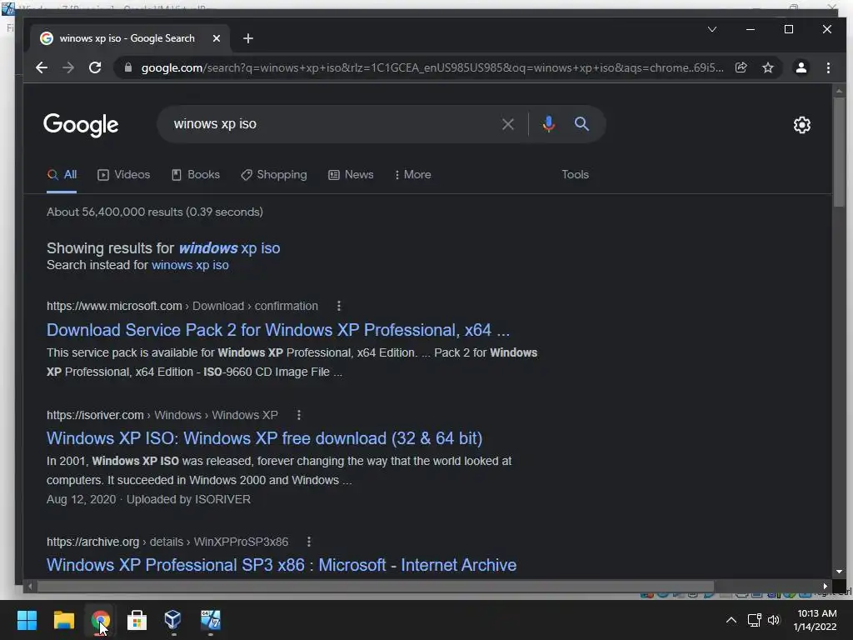Open Chrome's three-dot menu
853x640 pixels.
(828, 67)
